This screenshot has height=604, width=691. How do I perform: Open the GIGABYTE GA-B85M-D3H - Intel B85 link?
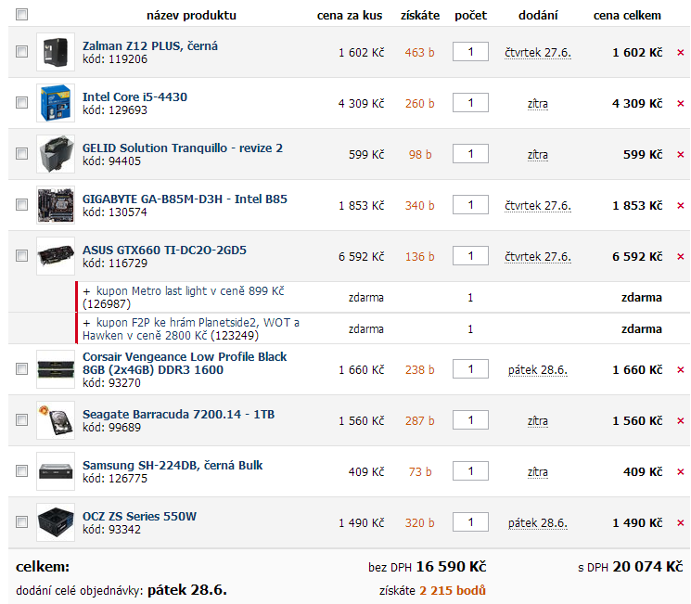coord(185,199)
